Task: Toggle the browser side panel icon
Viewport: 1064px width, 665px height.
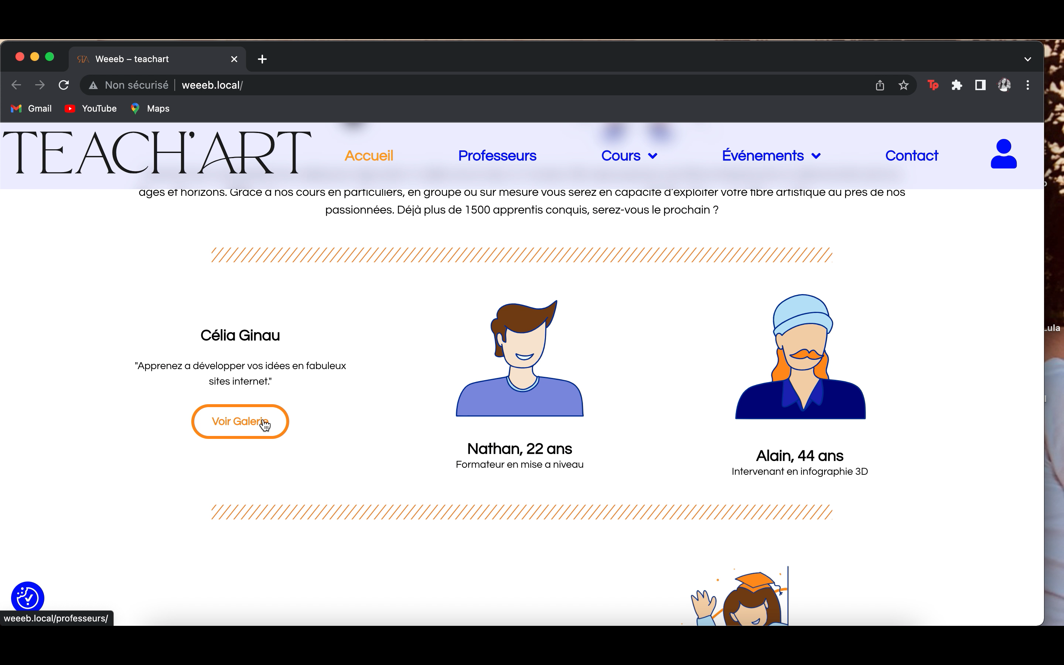Action: point(980,85)
